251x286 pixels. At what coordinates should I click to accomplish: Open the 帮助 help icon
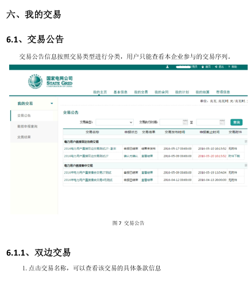click(x=229, y=67)
